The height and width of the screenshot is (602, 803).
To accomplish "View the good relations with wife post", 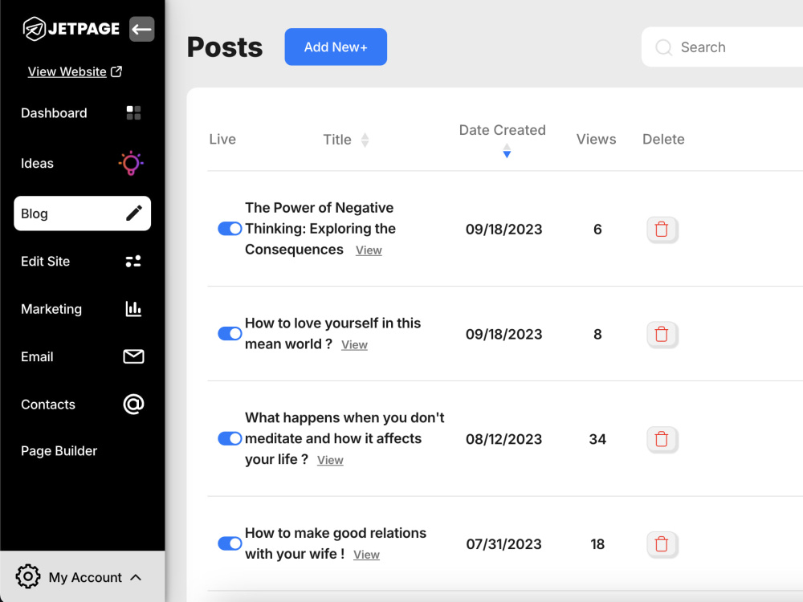I will coord(367,555).
